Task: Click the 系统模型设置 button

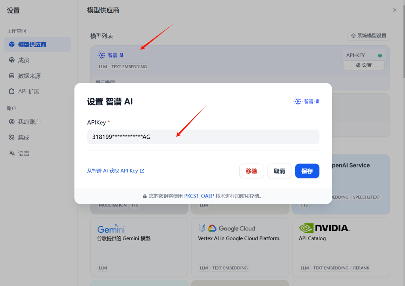Action: pos(369,36)
